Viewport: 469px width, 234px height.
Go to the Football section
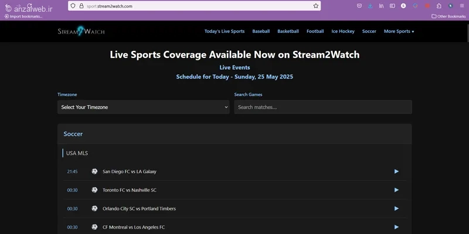point(315,32)
